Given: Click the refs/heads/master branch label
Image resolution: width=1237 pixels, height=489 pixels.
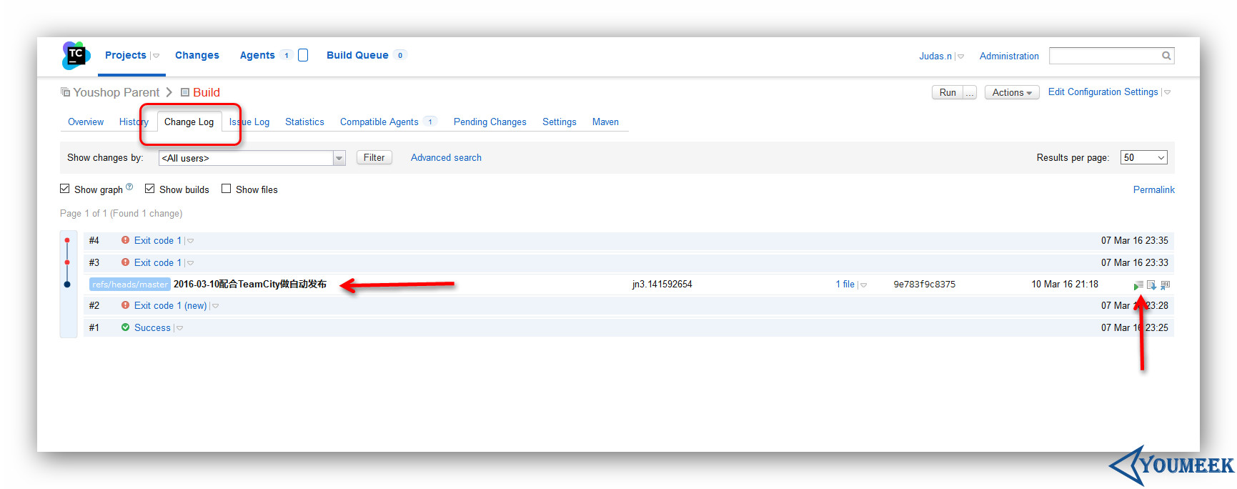Looking at the screenshot, I should pos(130,285).
